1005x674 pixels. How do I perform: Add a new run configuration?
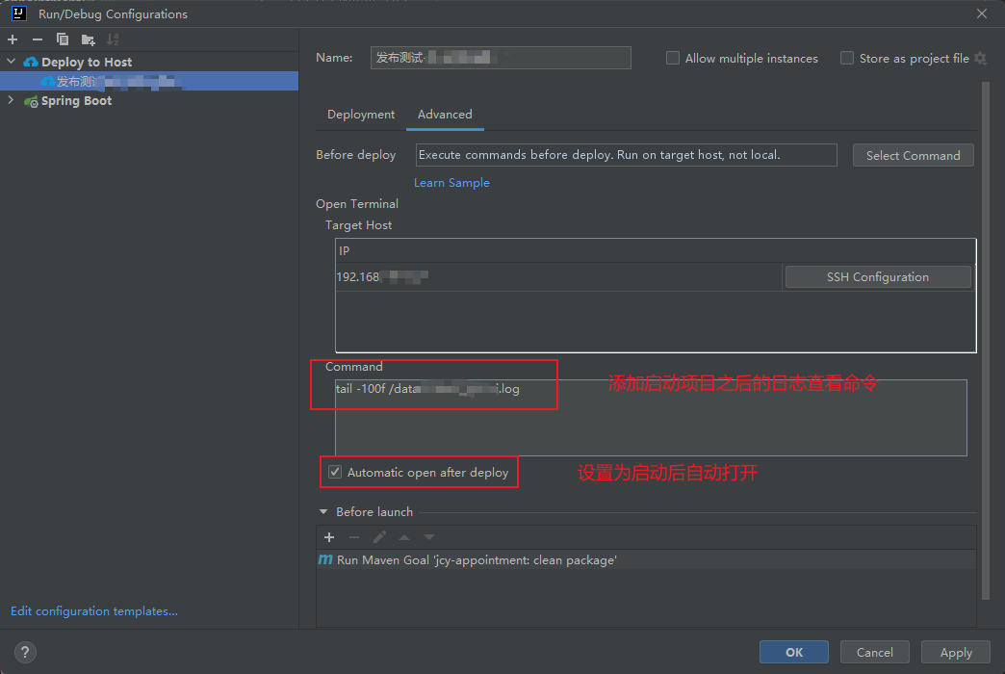coord(13,39)
